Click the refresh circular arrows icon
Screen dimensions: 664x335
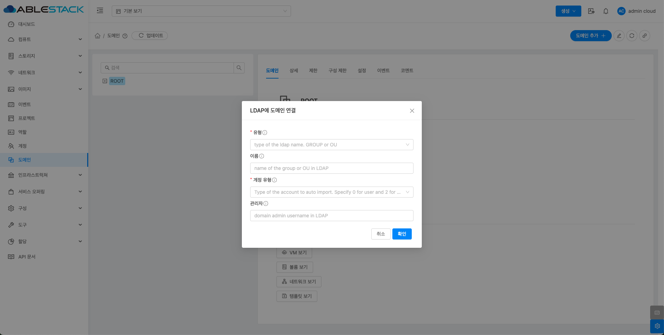632,36
